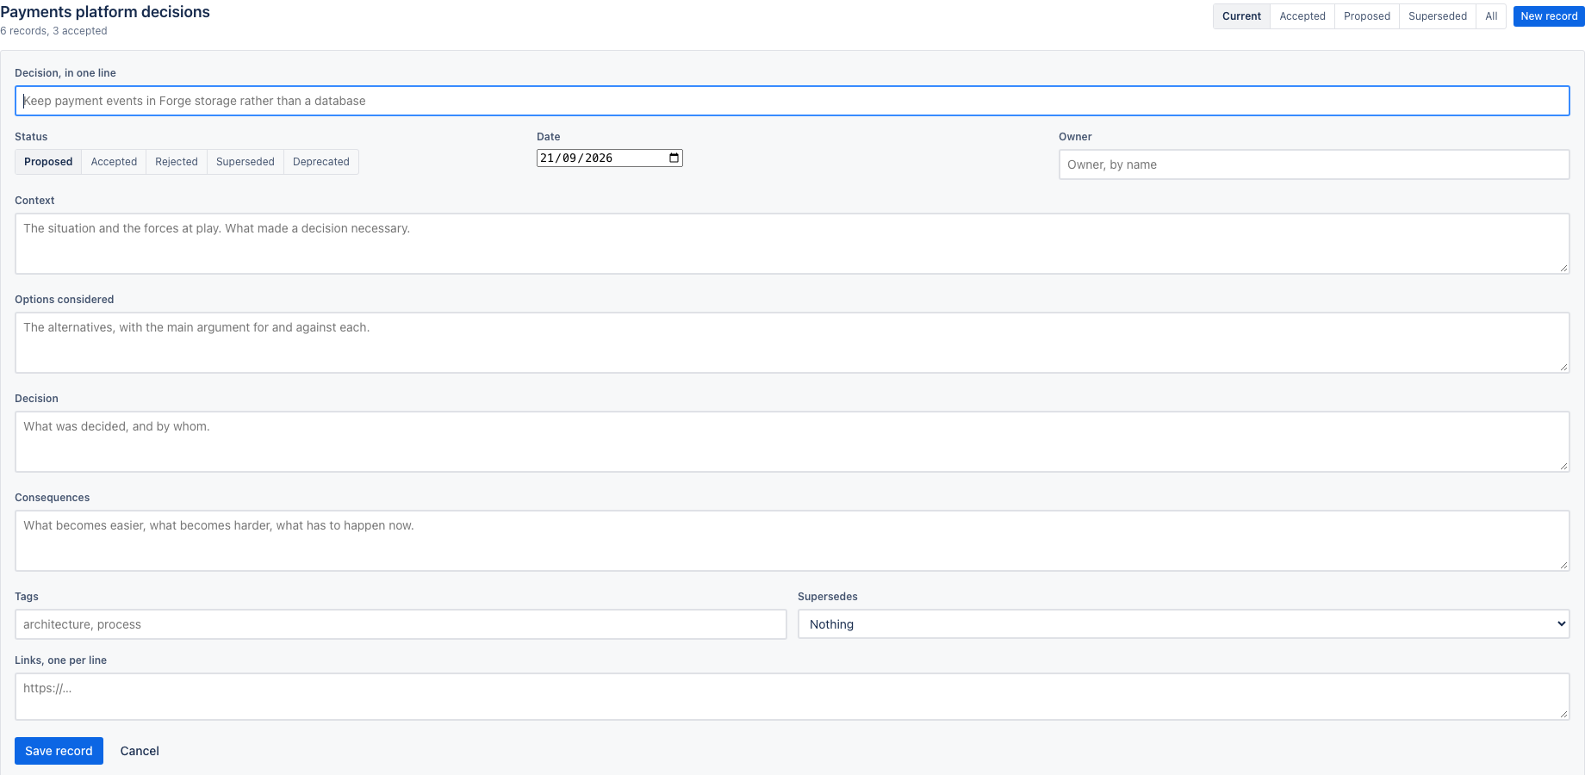The width and height of the screenshot is (1585, 775).
Task: Set status to Proposed
Action: [x=48, y=162]
